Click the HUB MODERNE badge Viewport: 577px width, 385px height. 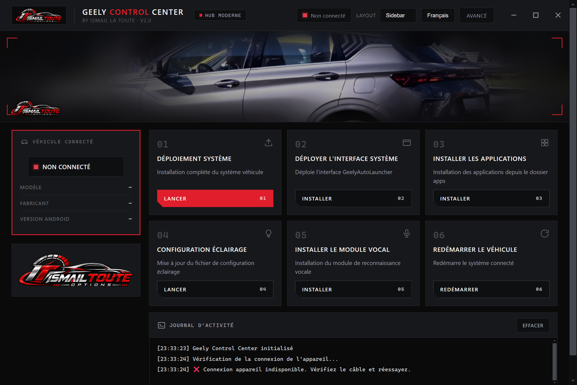(x=220, y=15)
